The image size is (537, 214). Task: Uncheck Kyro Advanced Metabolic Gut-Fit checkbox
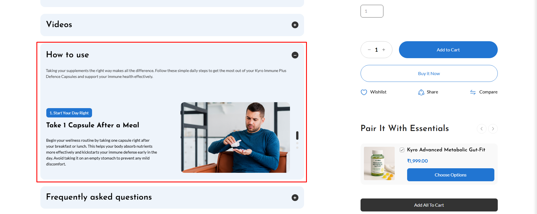(402, 150)
